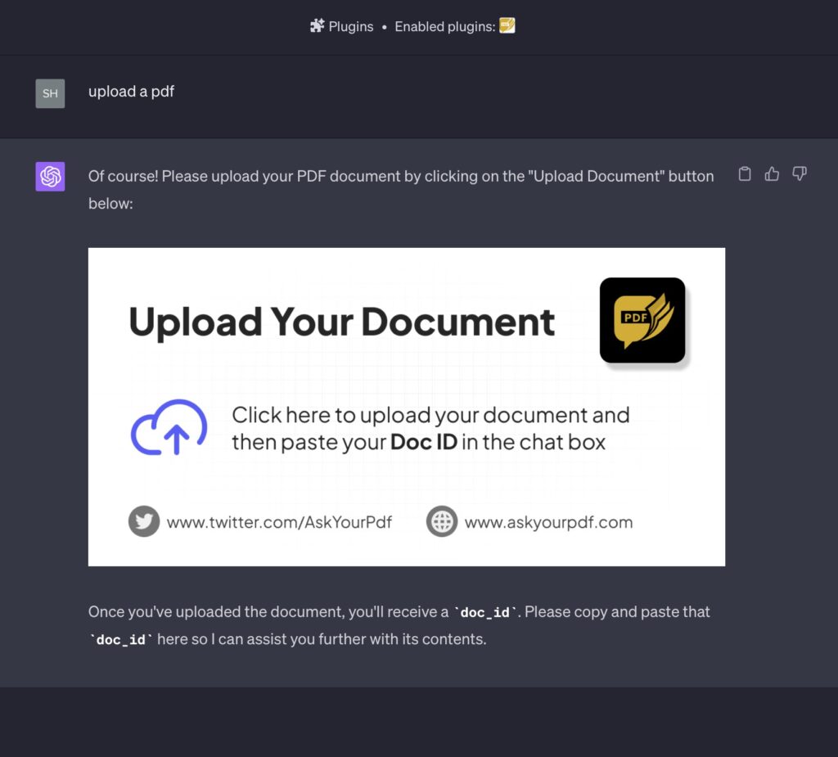The height and width of the screenshot is (757, 838).
Task: Click the 'here so I can assist you further' line
Action: pos(322,639)
